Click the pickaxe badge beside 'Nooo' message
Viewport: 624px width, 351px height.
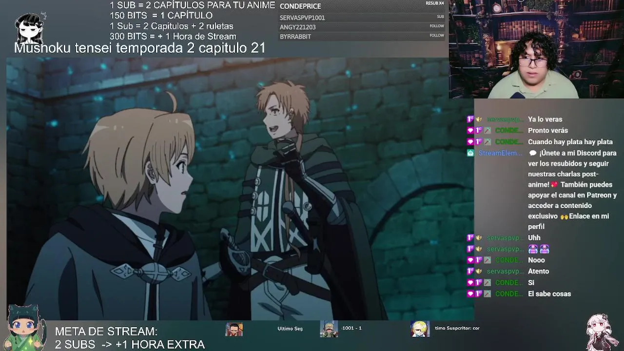(x=487, y=260)
